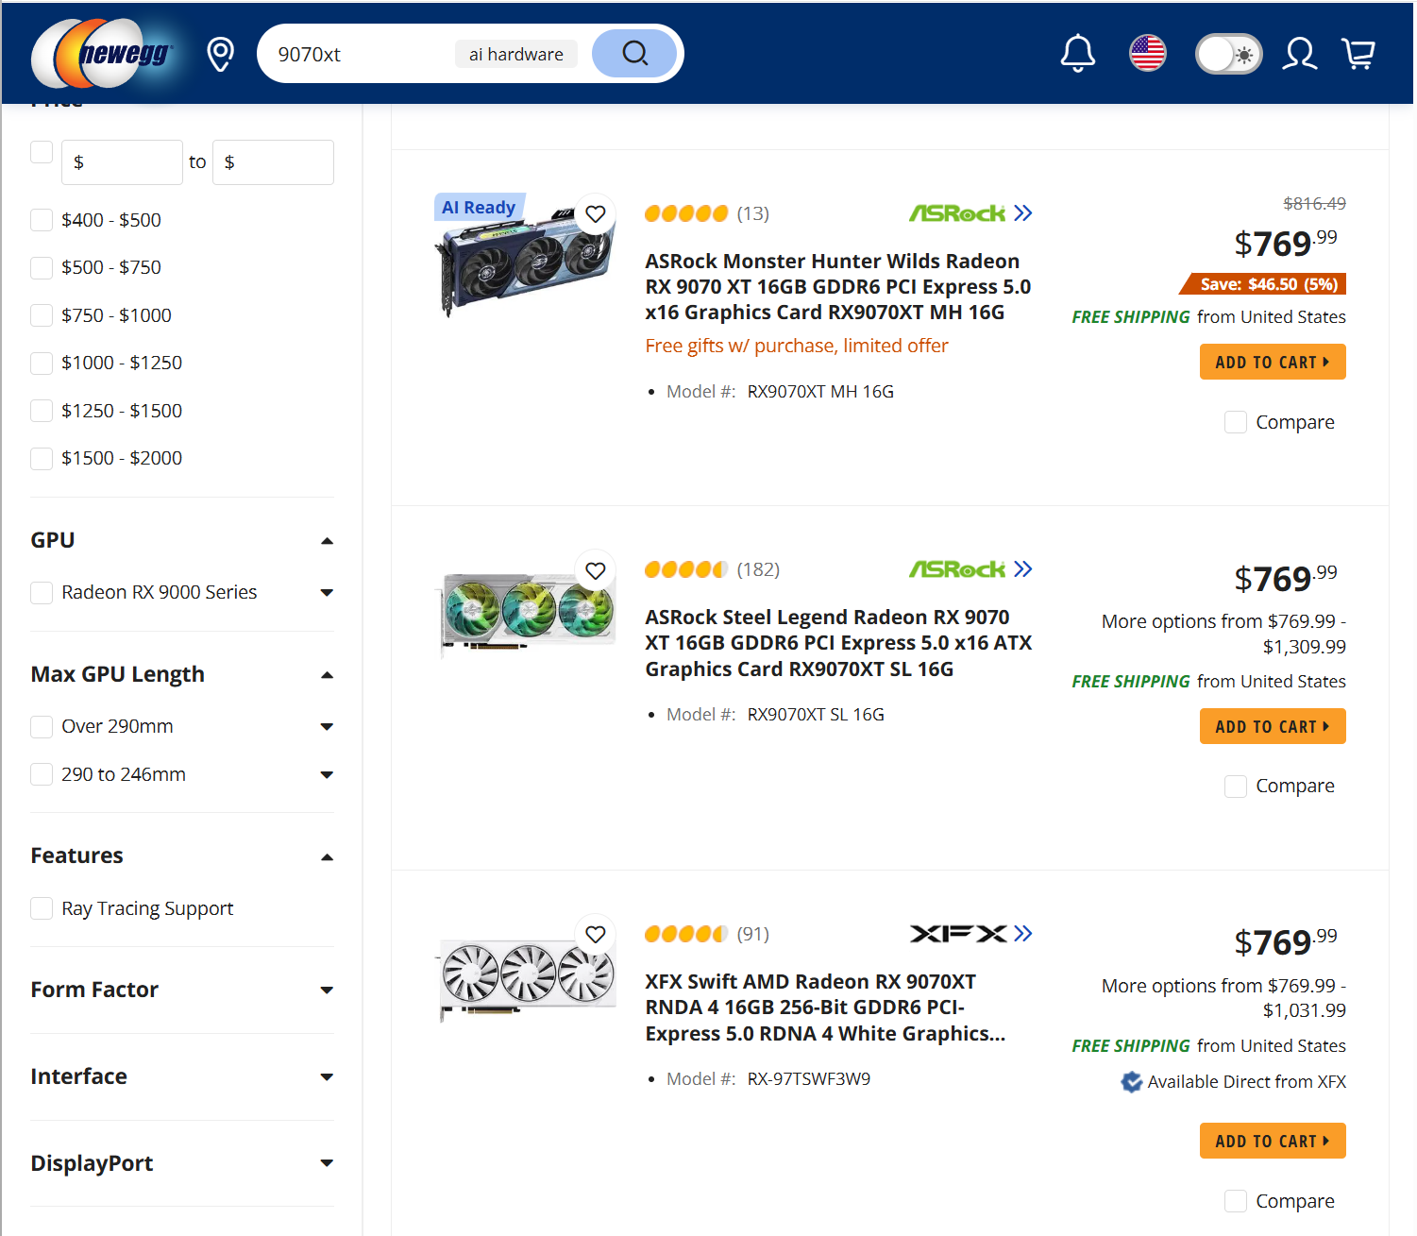
Task: Select 290 to 246mm length checkbox
Action: [x=42, y=774]
